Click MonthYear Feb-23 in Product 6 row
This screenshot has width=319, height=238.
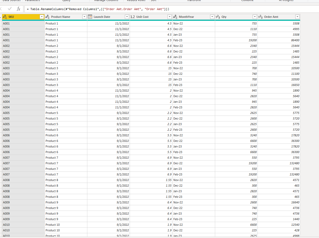pos(194,152)
